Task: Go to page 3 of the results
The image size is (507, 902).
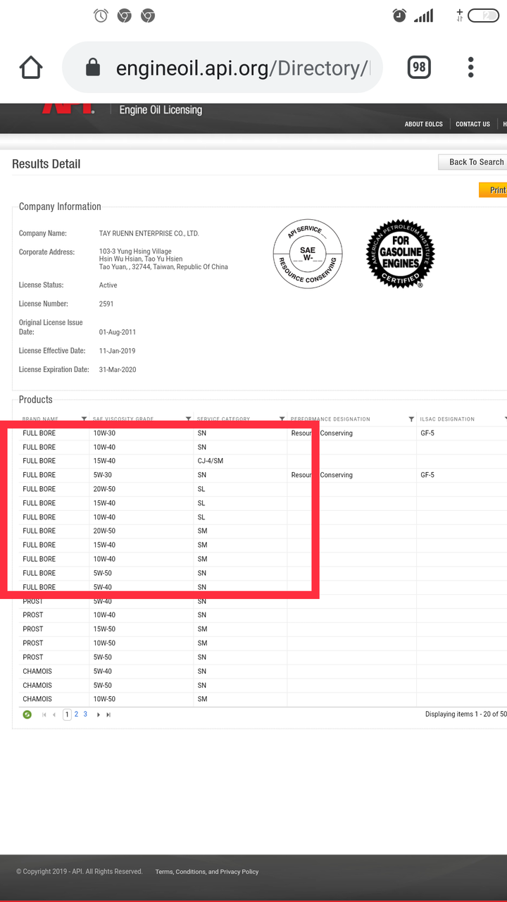Action: click(85, 715)
